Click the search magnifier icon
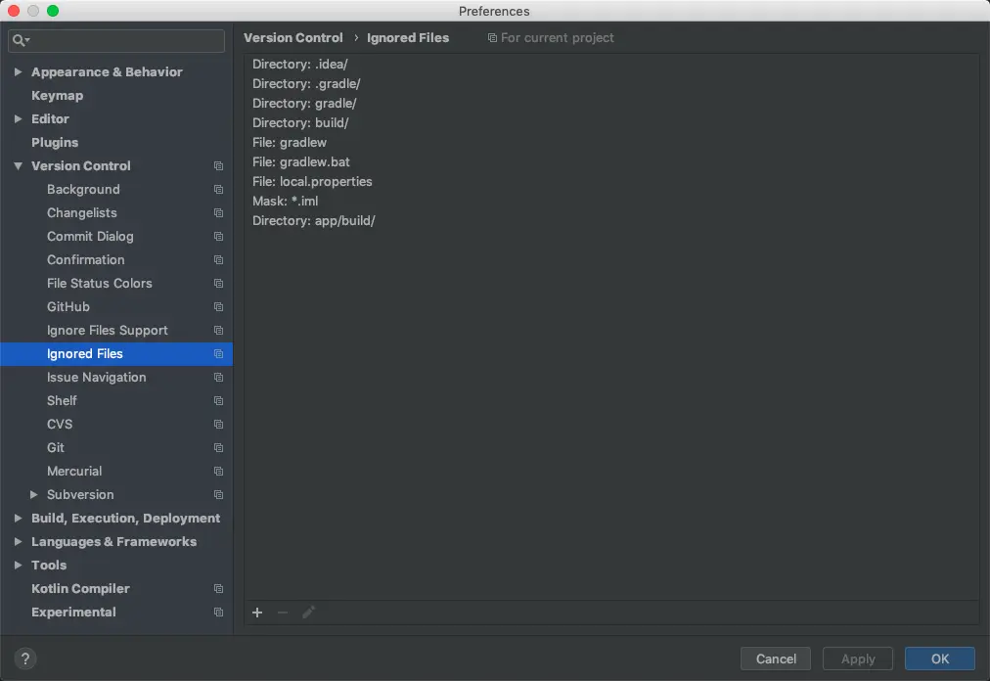The image size is (990, 681). pos(20,40)
